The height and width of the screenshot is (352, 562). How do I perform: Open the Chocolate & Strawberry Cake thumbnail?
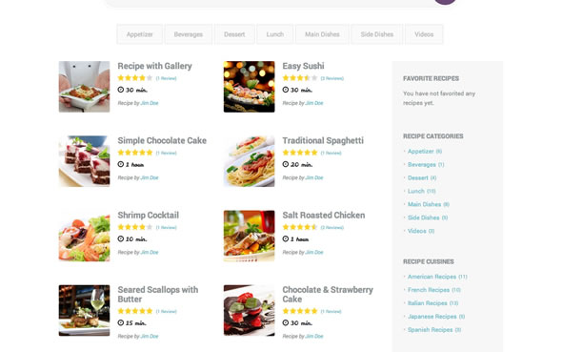(x=250, y=310)
